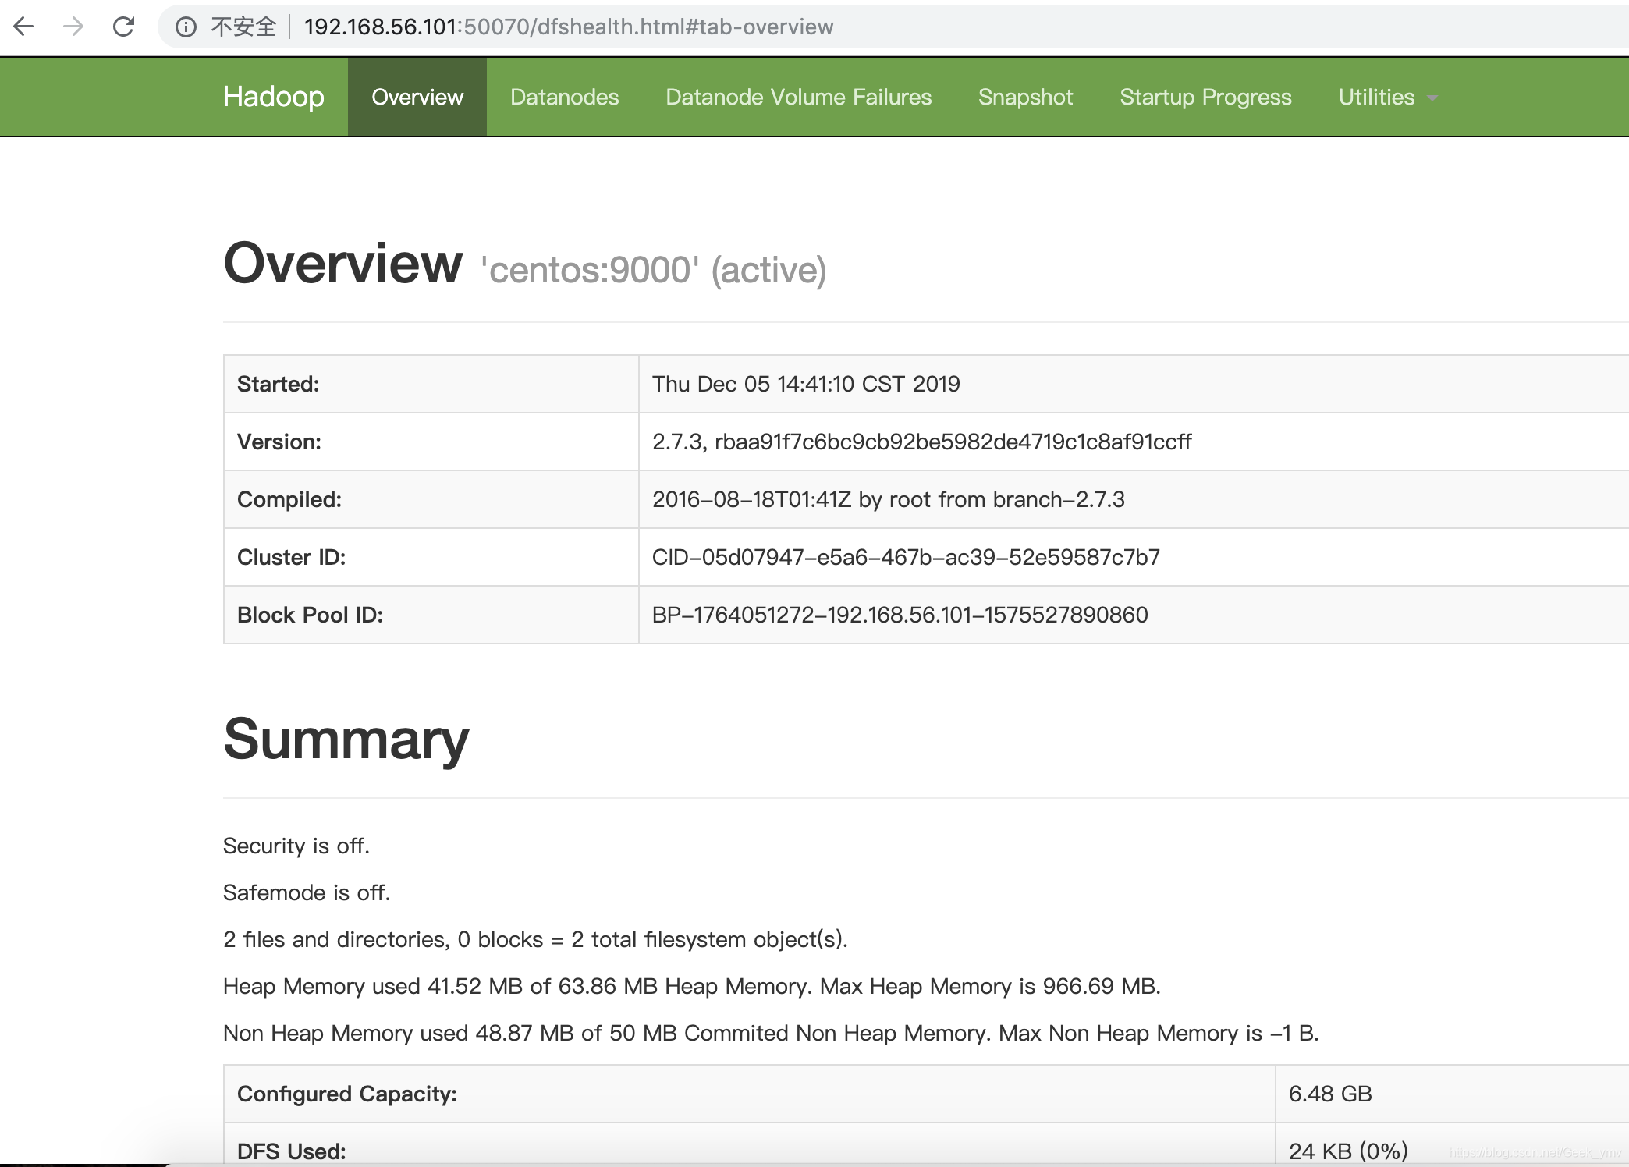Click the Configured Capacity 6.48 GB cell
The image size is (1629, 1167).
coord(1329,1094)
